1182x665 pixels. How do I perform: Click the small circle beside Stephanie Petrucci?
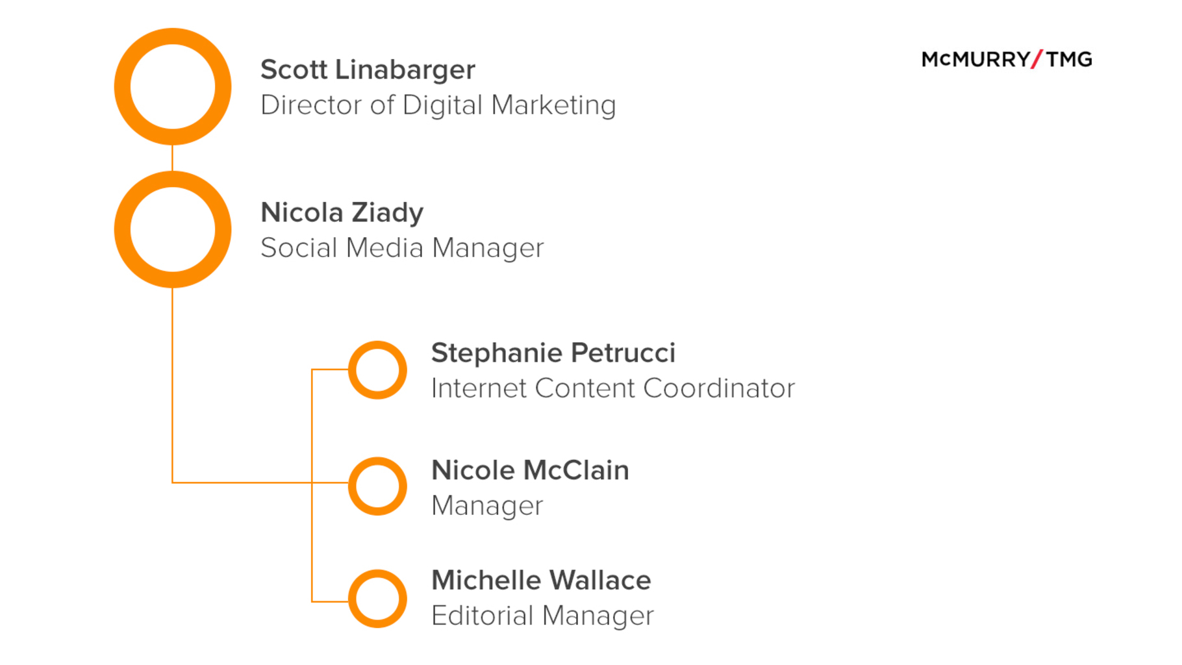(x=377, y=370)
